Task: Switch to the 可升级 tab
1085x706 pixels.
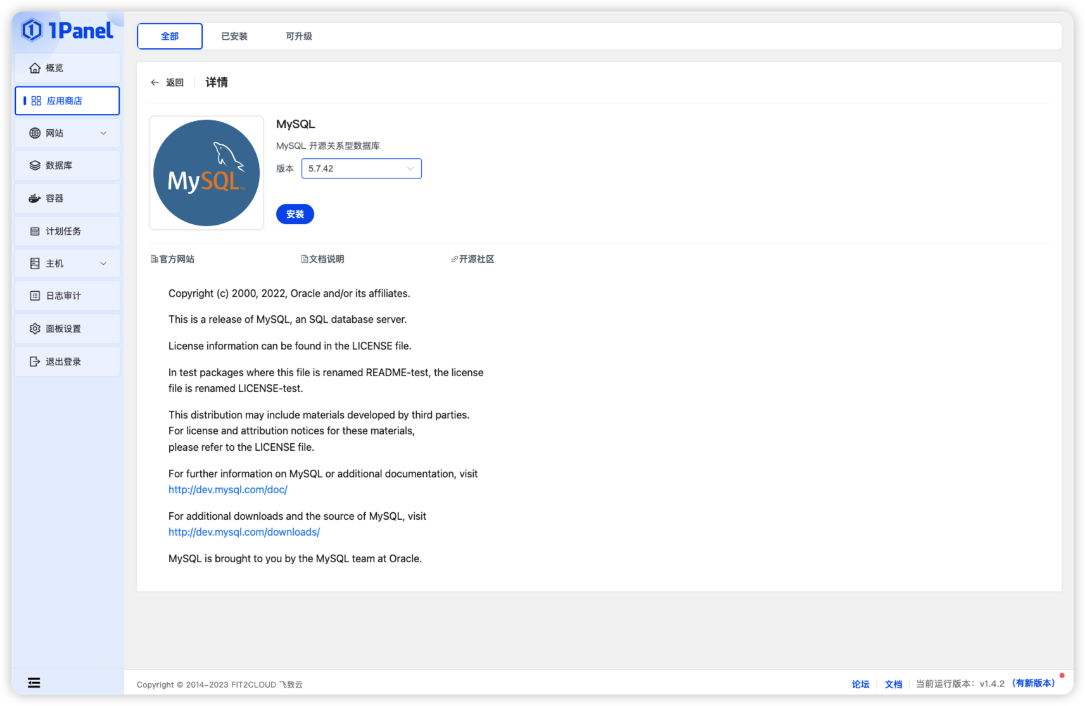Action: coord(299,36)
